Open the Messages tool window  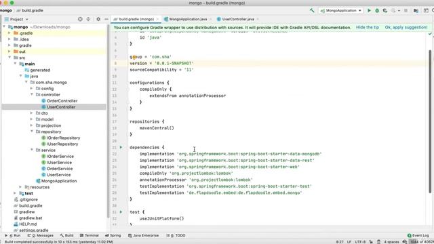[x=41, y=235]
